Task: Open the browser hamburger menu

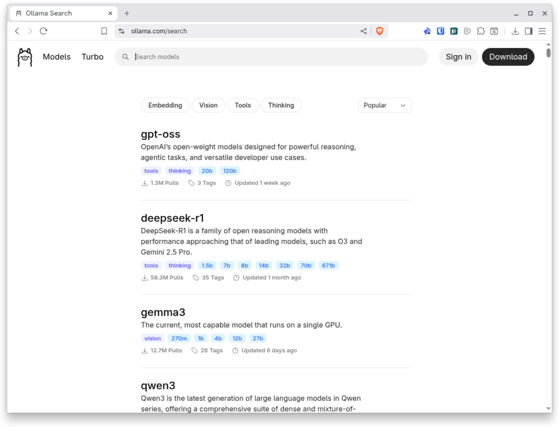Action: [x=542, y=31]
